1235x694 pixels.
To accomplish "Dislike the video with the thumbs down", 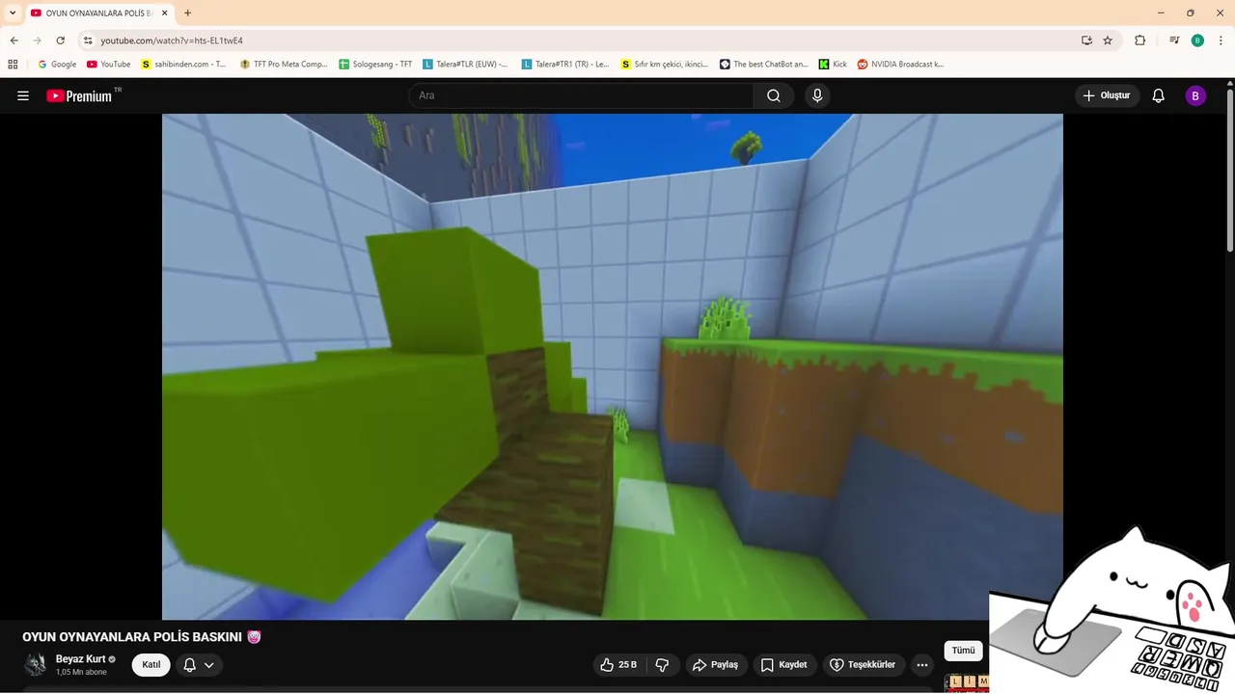I will [662, 664].
